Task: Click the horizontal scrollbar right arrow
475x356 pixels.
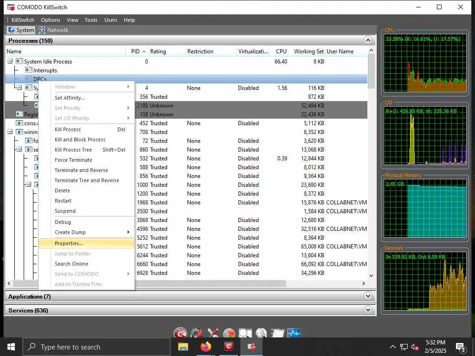Action: coord(364,283)
